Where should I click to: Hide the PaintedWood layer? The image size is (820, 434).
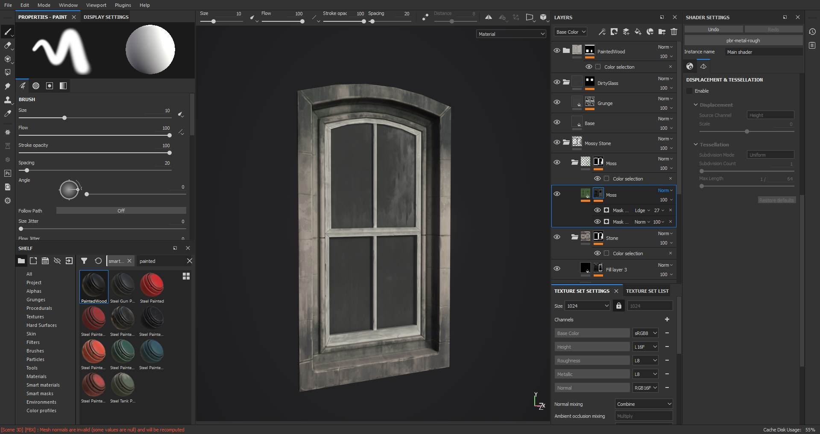point(557,50)
